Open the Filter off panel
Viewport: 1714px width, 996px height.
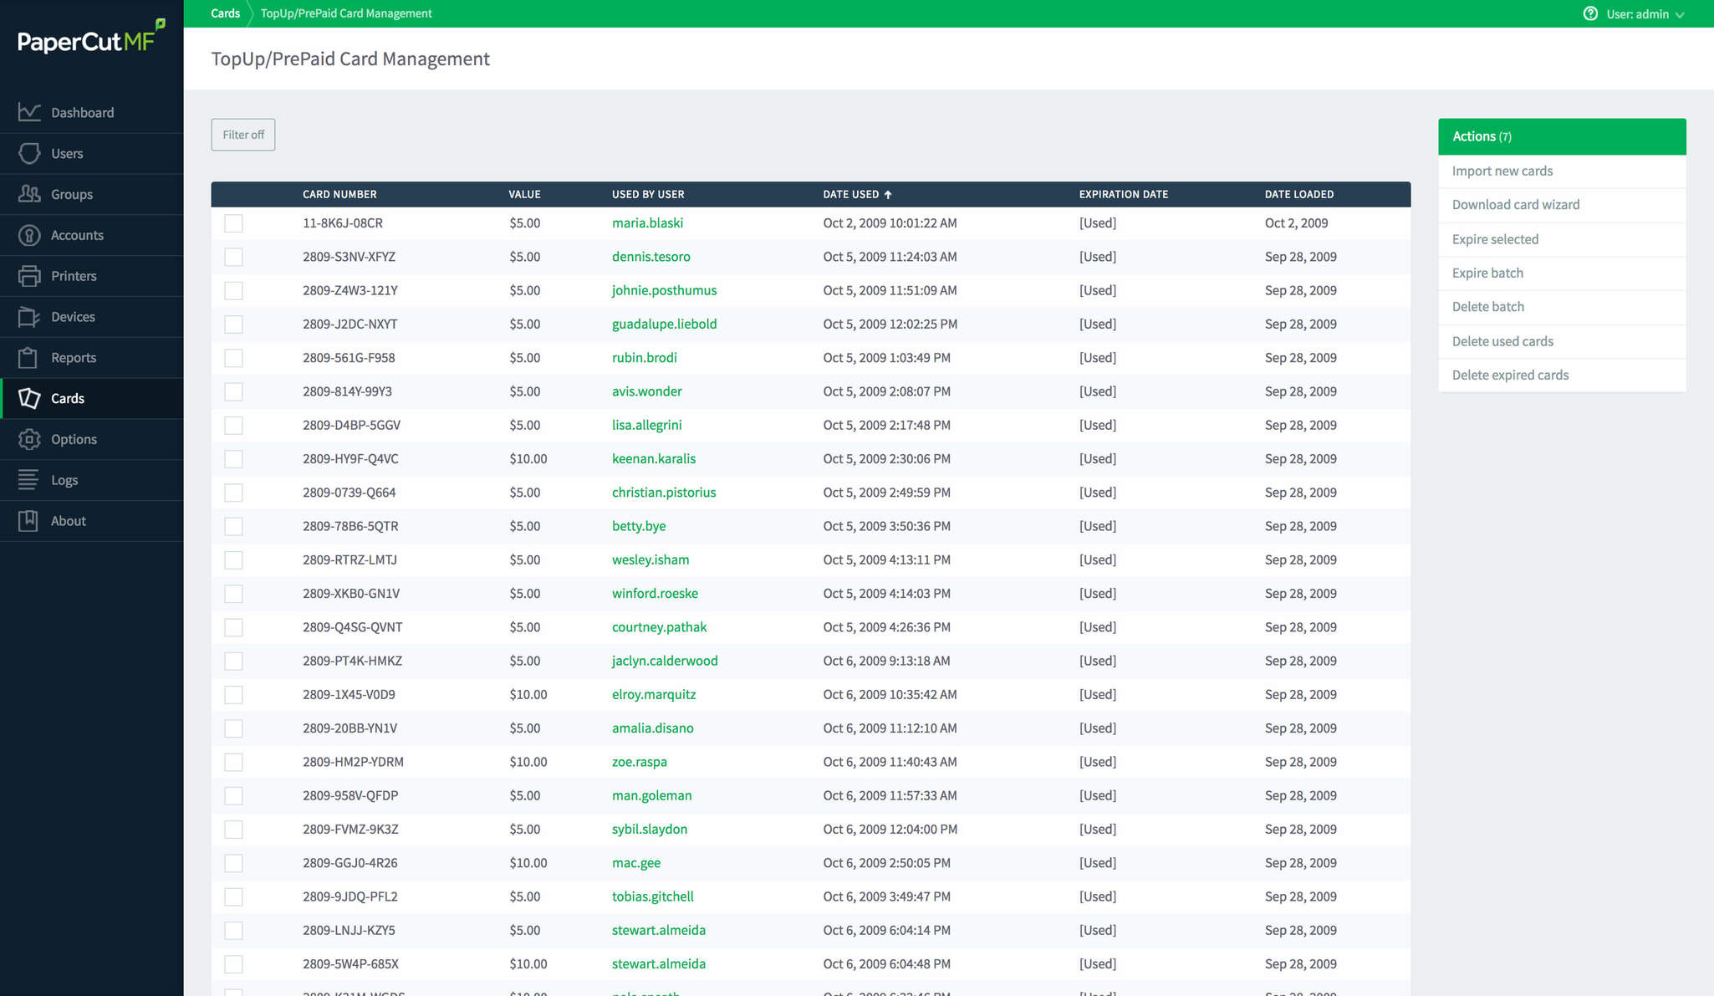[x=243, y=135]
